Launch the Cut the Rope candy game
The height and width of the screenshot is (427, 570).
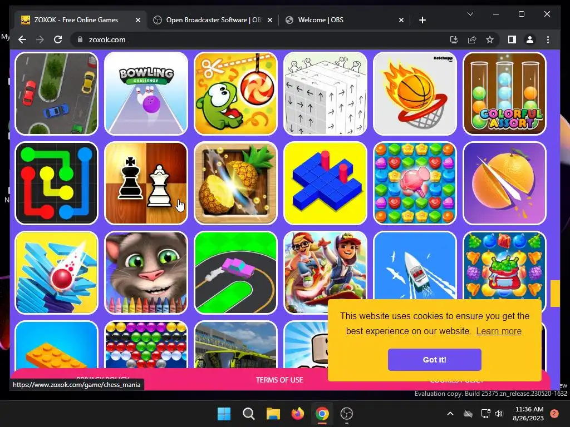click(x=236, y=93)
